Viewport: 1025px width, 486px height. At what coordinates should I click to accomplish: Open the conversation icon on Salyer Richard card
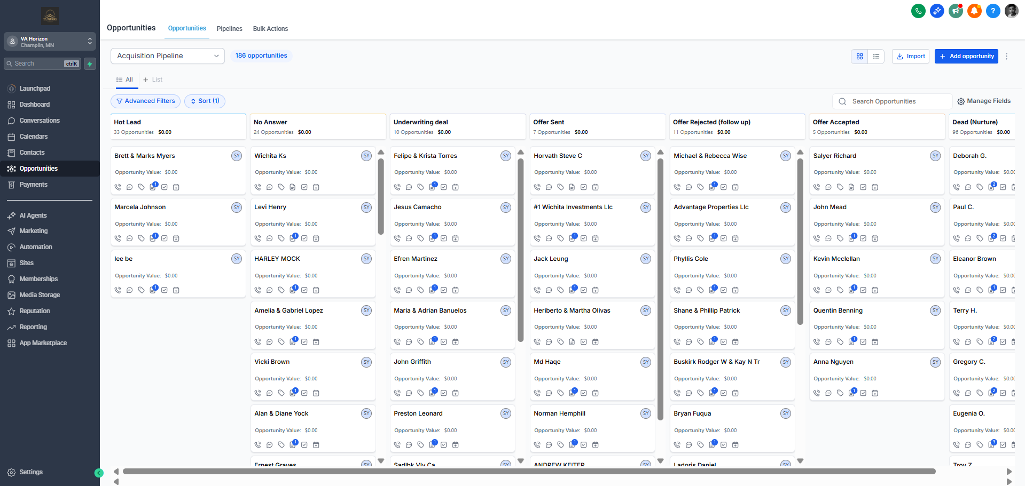tap(828, 187)
